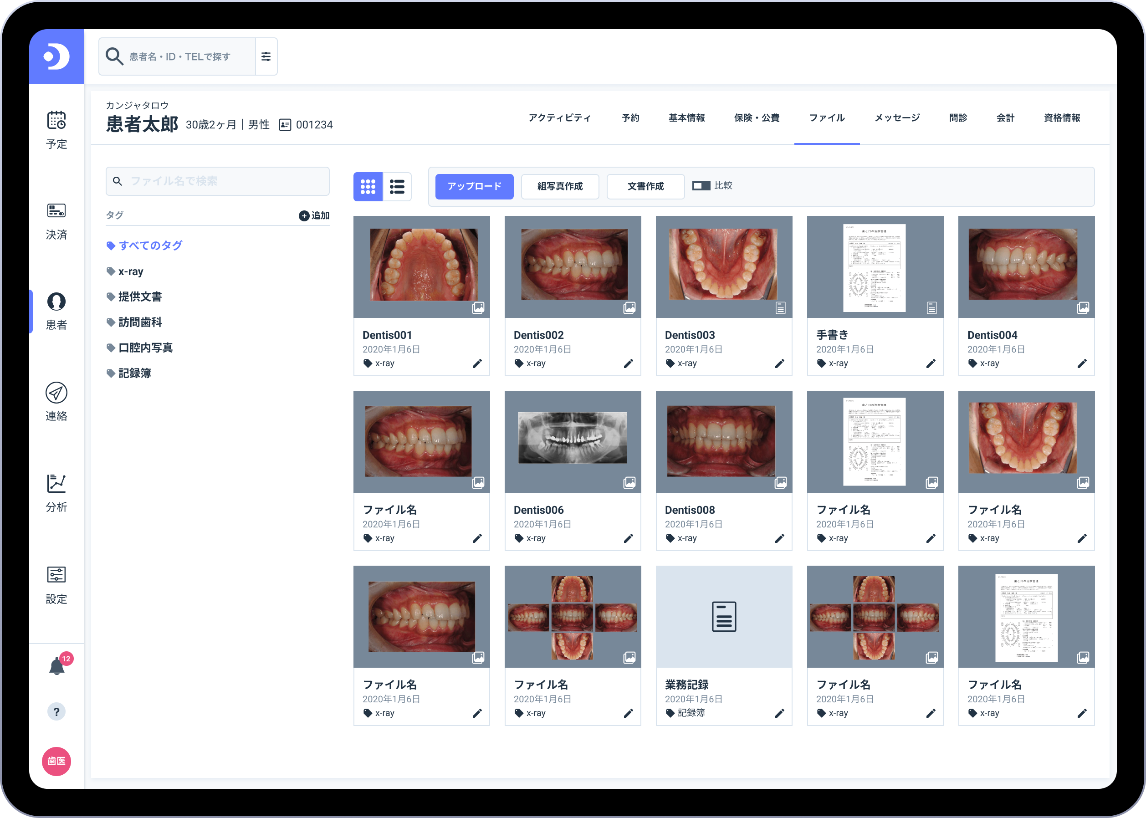Open search filter options next to patient search
The height and width of the screenshot is (818, 1146).
coord(266,56)
